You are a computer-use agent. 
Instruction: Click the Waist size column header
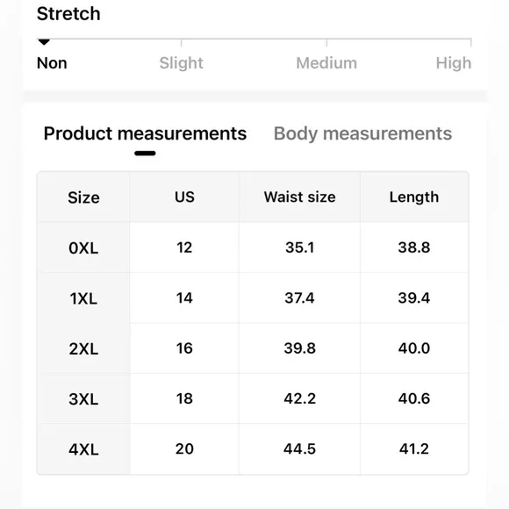coord(299,197)
